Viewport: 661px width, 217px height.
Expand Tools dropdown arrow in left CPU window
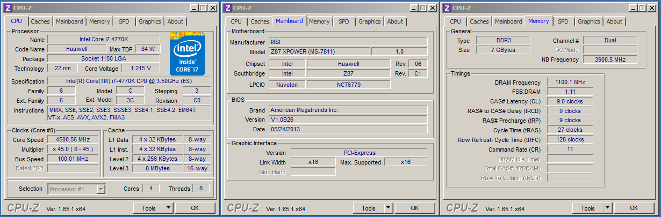tap(168, 208)
